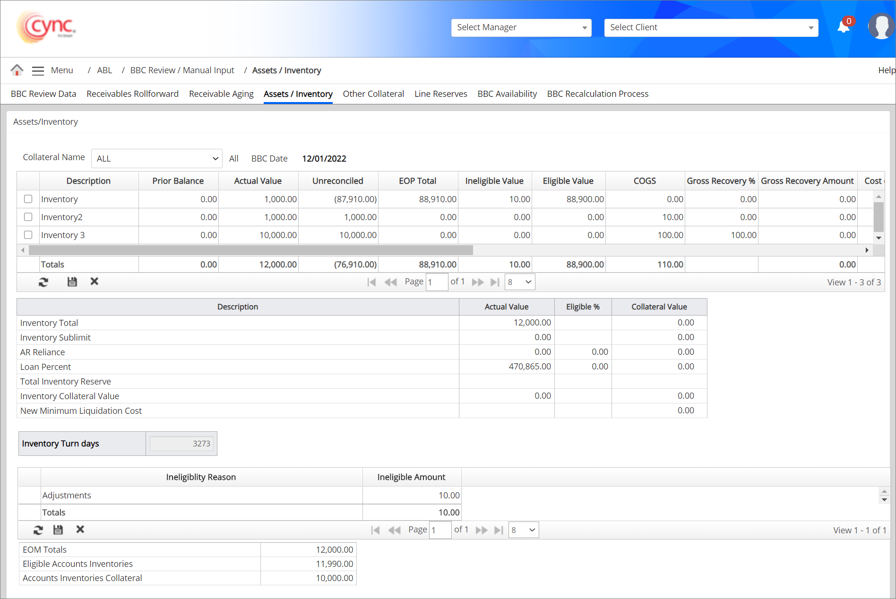Select the Inventory2 row checkbox
Image resolution: width=896 pixels, height=599 pixels.
28,217
